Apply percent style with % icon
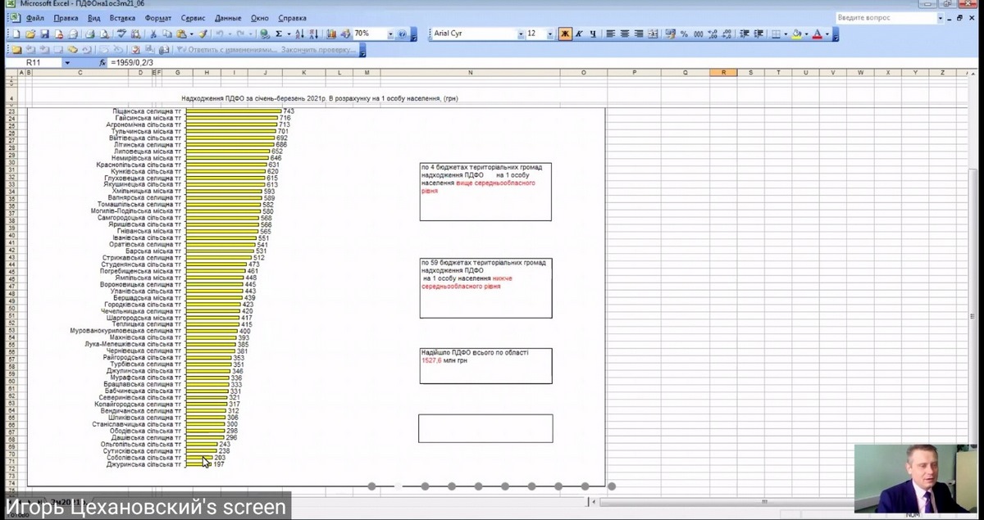984x520 pixels. click(x=683, y=34)
